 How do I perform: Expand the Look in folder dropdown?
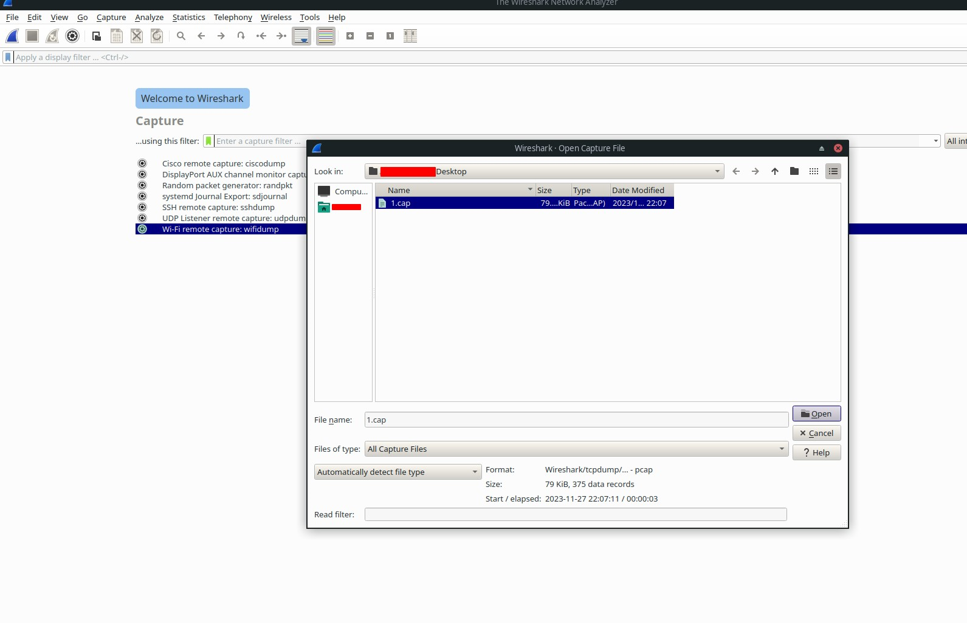pos(717,171)
